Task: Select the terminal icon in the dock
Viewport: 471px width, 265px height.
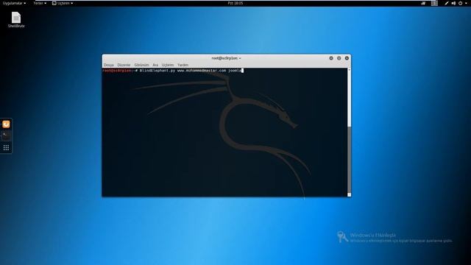Action: pyautogui.click(x=6, y=135)
